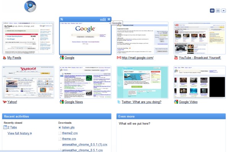Open the listen.pls download
This screenshot has height=152, width=229.
click(68, 127)
